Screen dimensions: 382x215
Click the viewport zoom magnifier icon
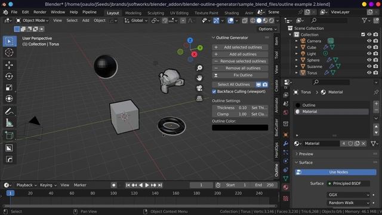199,67
